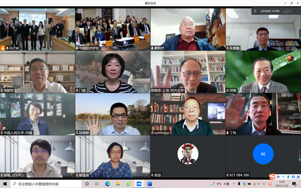Toggle the muted microphone icon in speaking bar
Image resolution: width=301 pixels, height=188 pixels.
(x=255, y=11)
